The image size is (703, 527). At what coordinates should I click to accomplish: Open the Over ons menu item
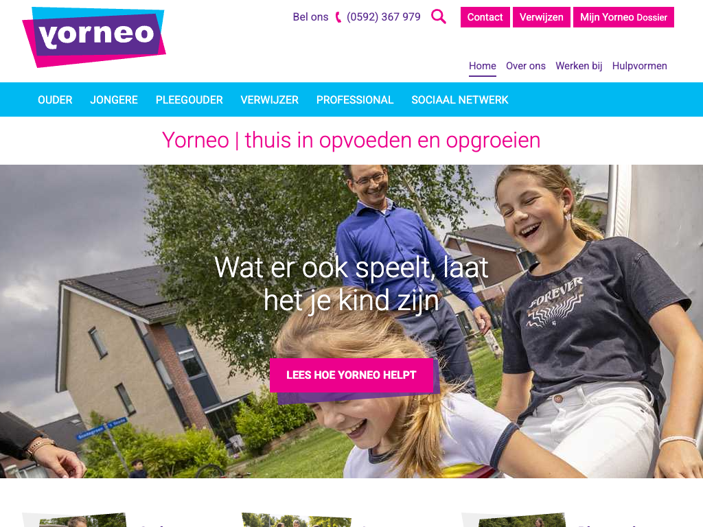[525, 66]
